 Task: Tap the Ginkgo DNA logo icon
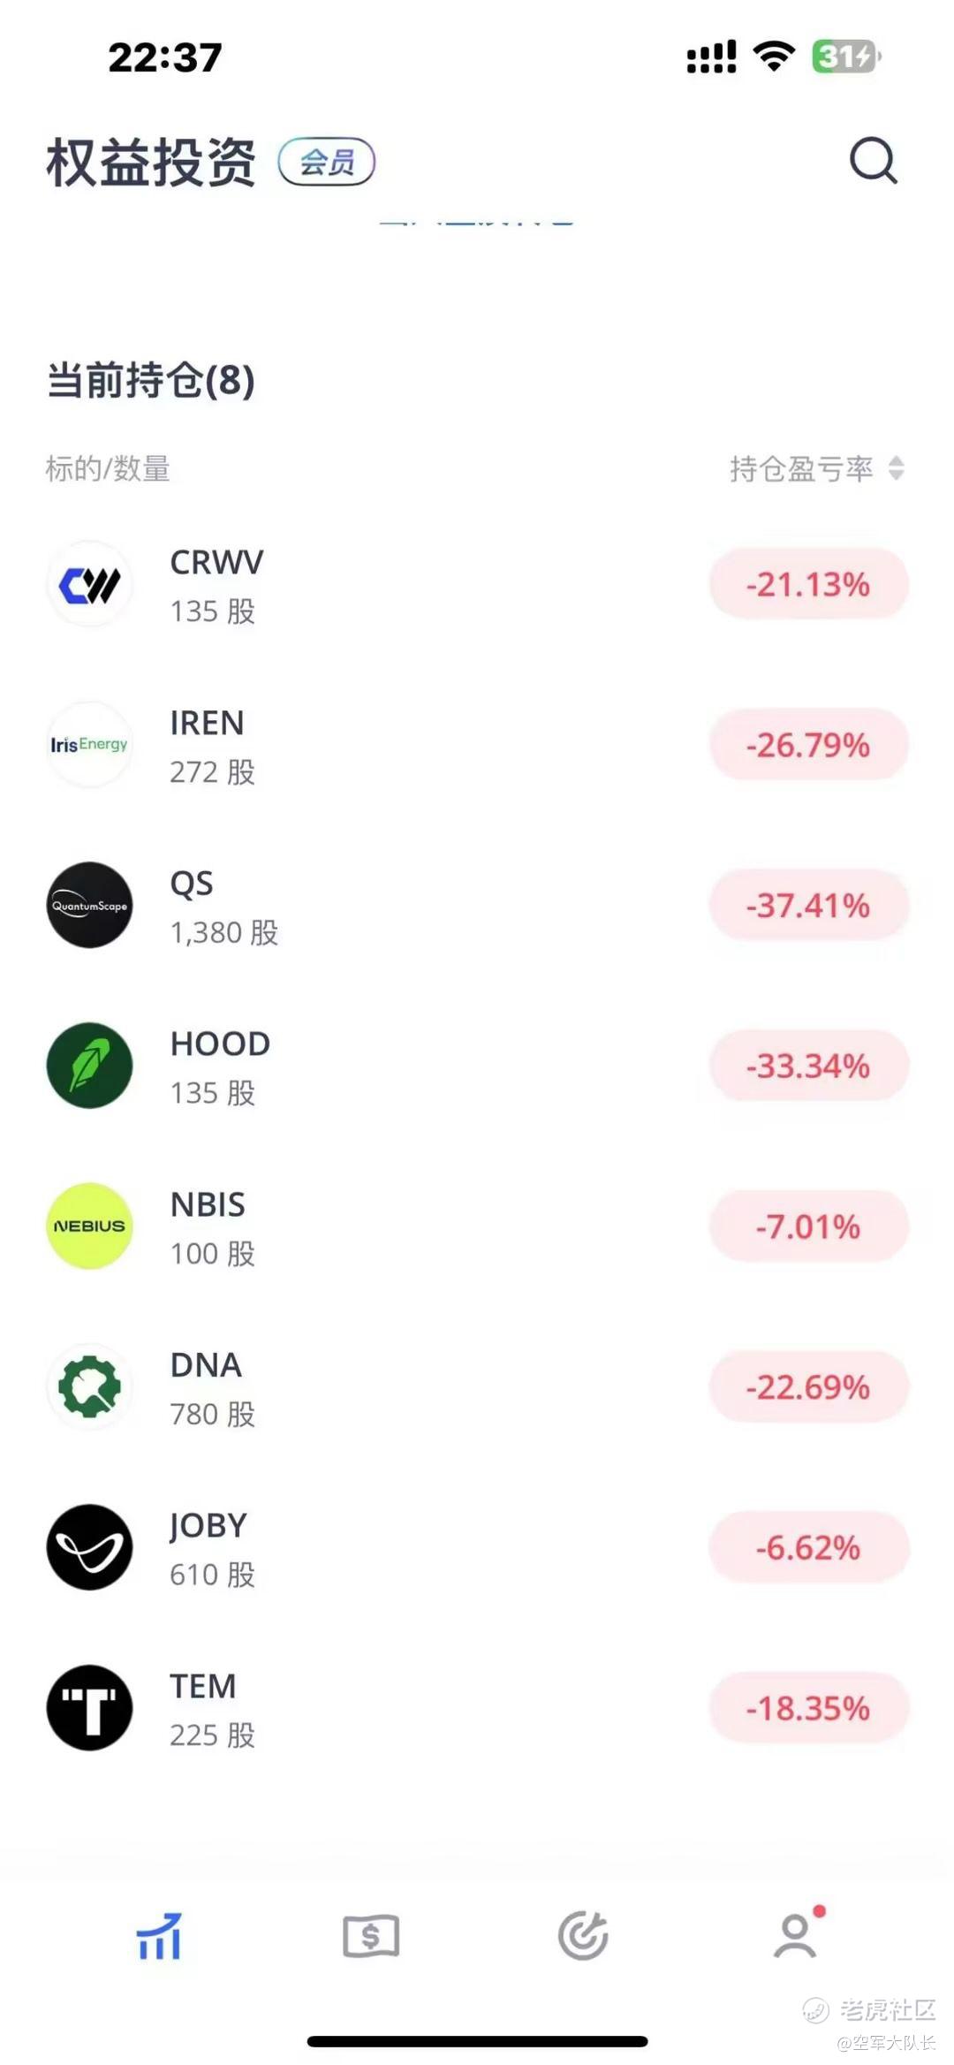point(89,1386)
